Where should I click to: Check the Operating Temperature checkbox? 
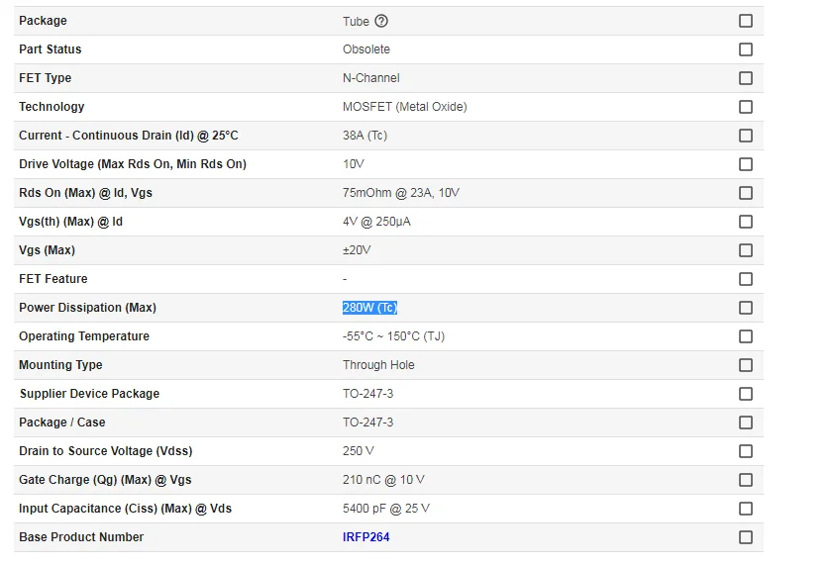746,336
